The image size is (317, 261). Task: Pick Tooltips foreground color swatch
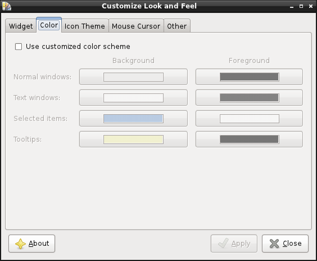coord(249,139)
